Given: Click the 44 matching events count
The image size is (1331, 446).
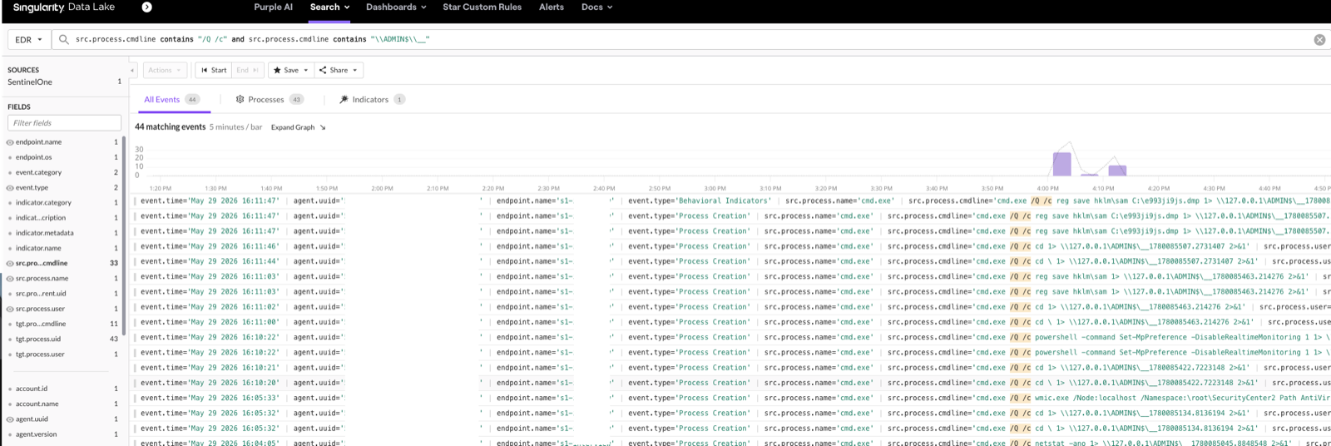Looking at the screenshot, I should [170, 127].
